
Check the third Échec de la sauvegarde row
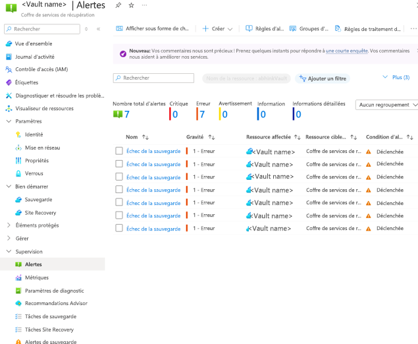point(119,177)
